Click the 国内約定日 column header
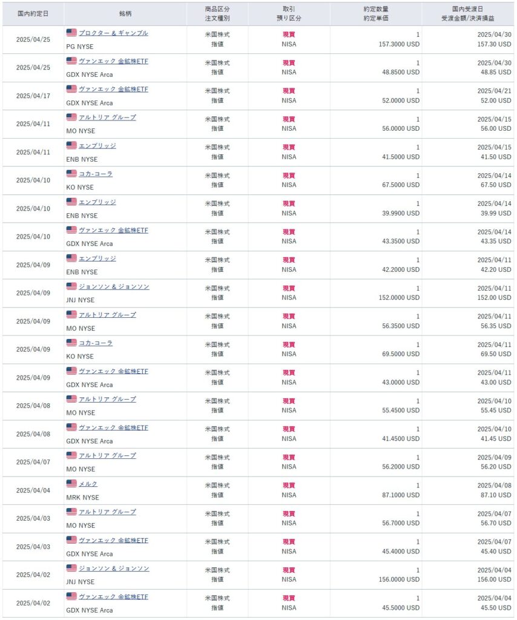Screen dimensions: 517x620 (x=33, y=13)
